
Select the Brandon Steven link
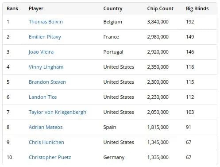(47, 82)
